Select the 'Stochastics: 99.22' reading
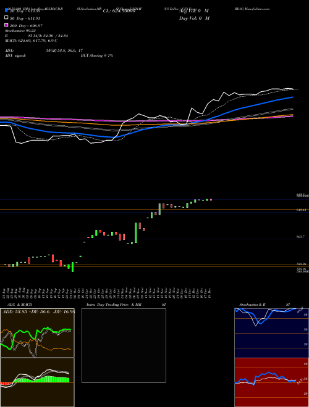Viewport: 309px width, 407px height. pos(20,31)
